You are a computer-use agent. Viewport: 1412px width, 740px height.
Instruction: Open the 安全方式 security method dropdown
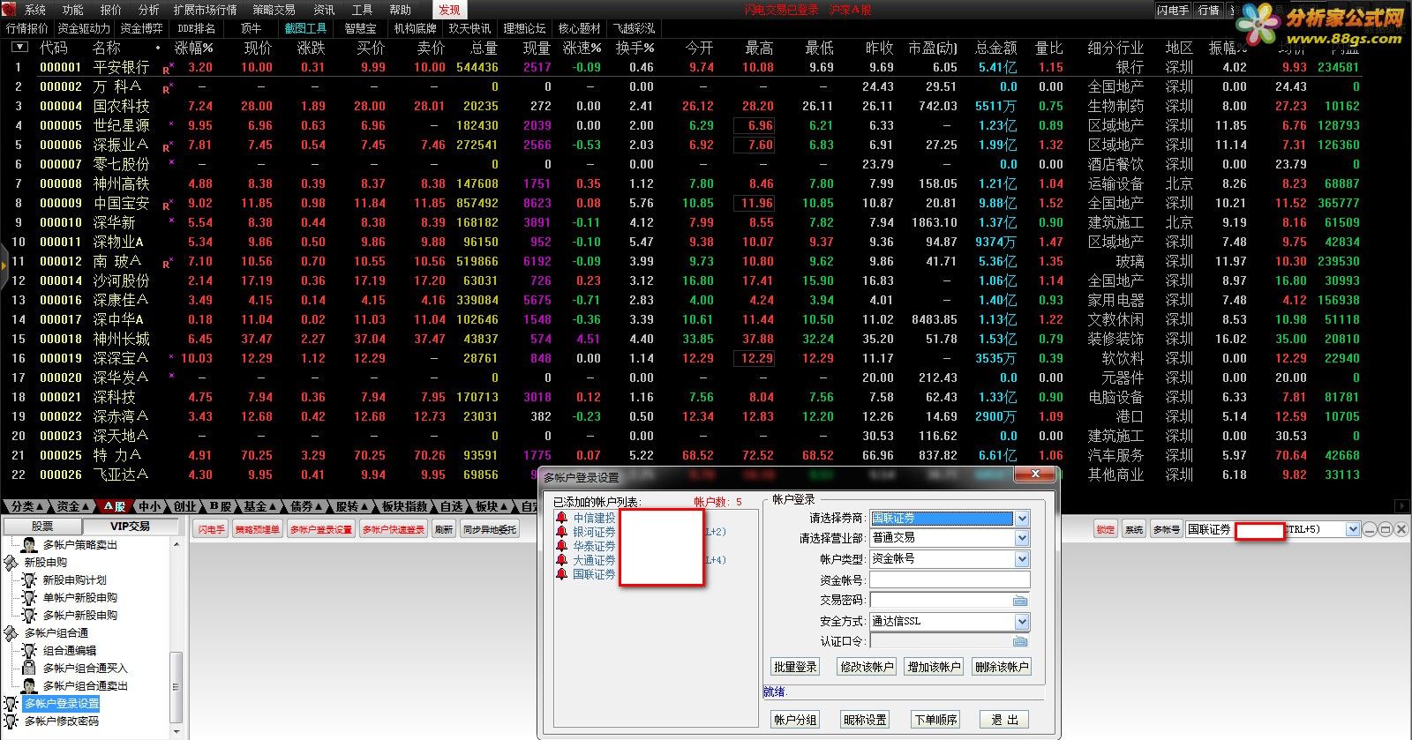[1022, 621]
